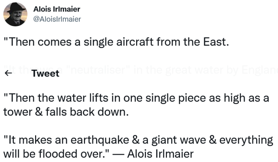Click the word "aircraft" in first line
The width and height of the screenshot is (278, 162).
135,42
